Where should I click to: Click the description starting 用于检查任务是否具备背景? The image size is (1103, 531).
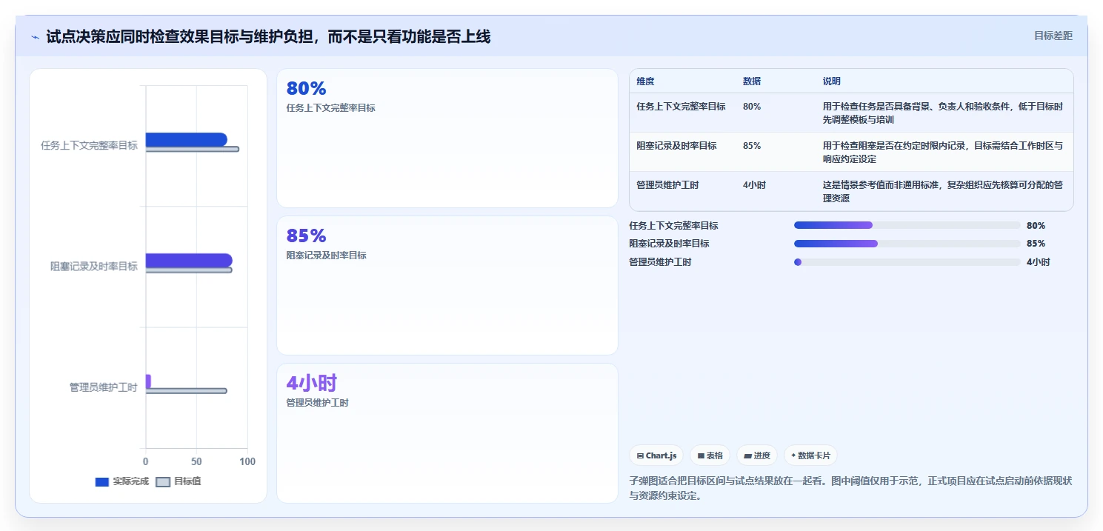coord(942,113)
